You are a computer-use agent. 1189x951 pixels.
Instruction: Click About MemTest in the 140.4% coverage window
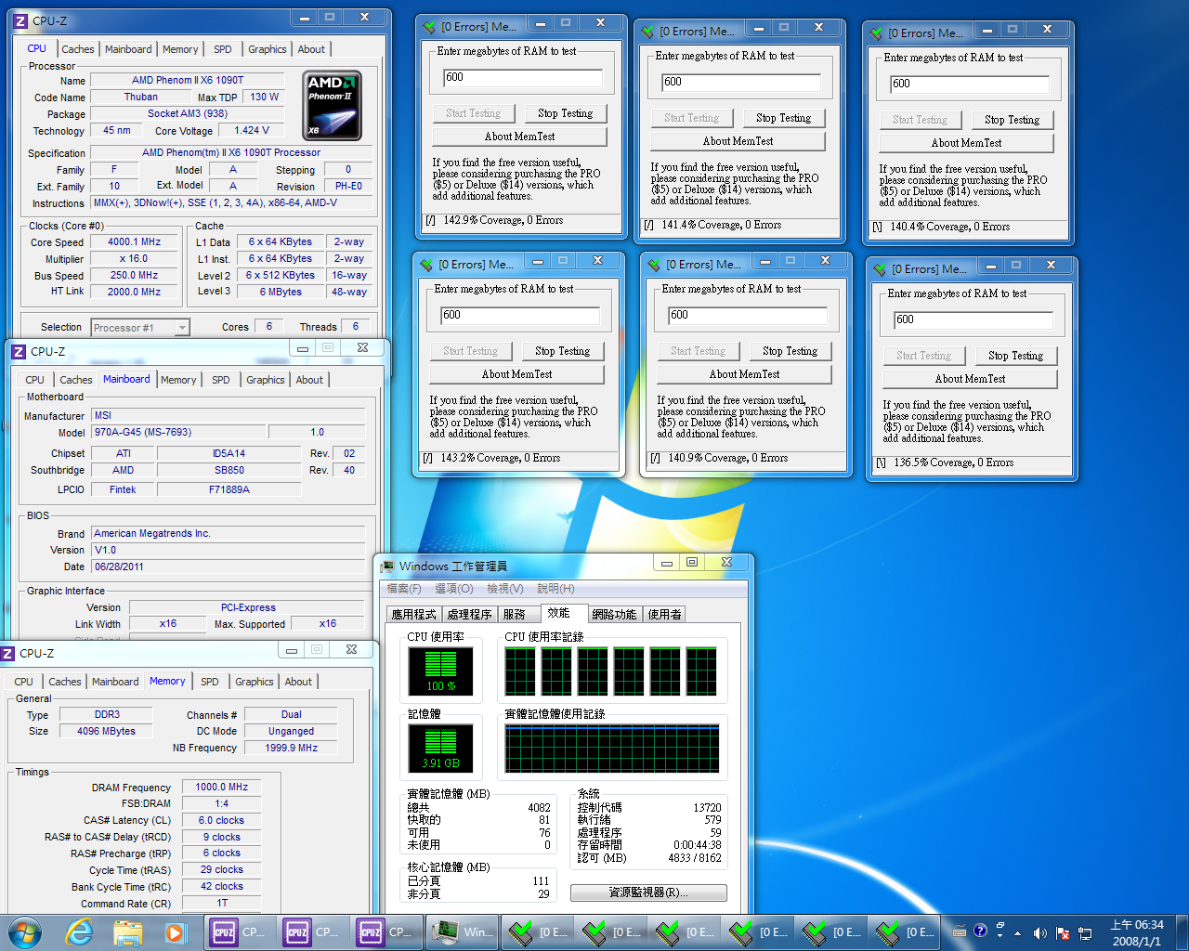click(966, 143)
